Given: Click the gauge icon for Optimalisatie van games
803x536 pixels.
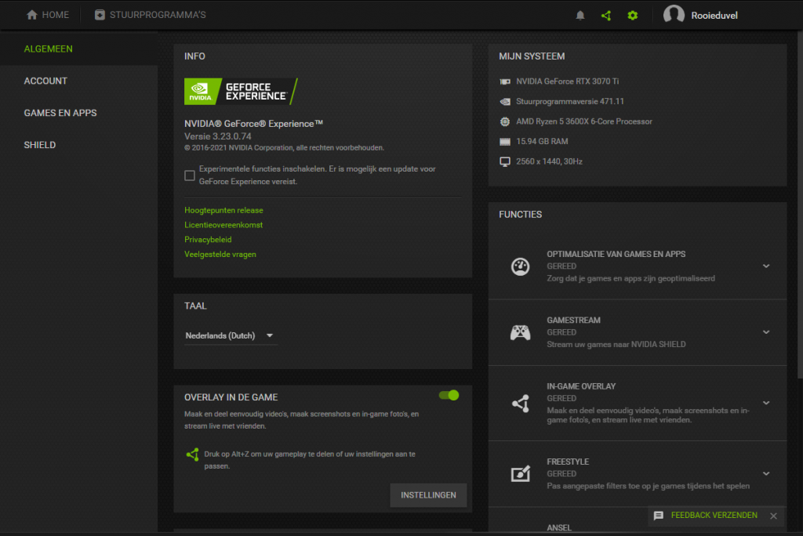Looking at the screenshot, I should [x=521, y=266].
